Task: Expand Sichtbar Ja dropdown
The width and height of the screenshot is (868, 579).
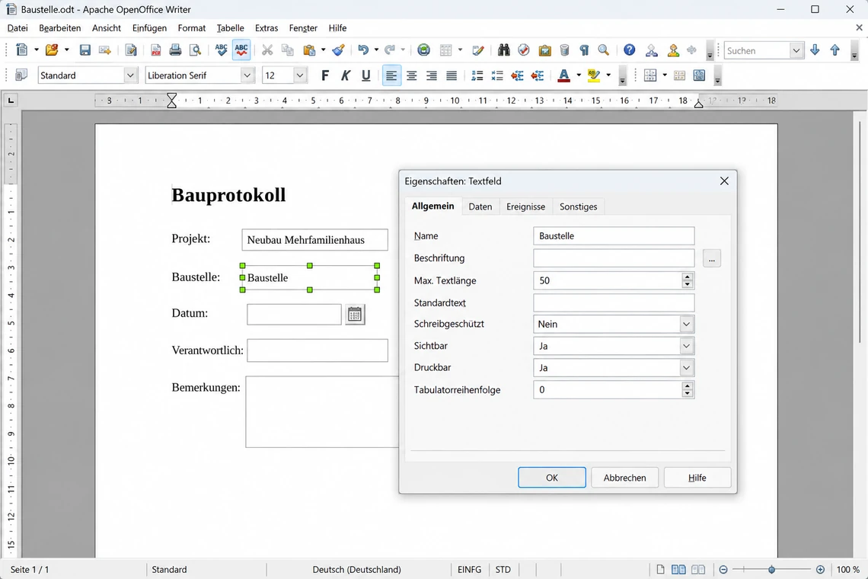Action: click(687, 346)
